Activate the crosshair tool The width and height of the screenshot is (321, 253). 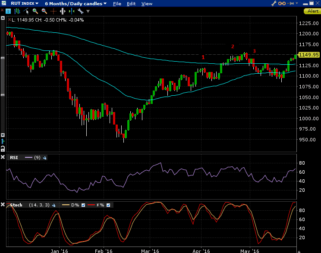point(53,11)
